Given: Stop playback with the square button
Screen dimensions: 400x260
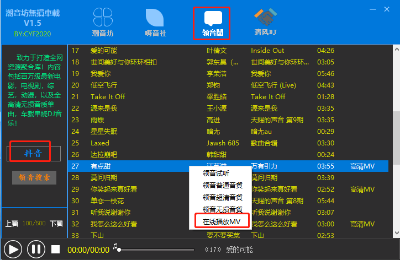Looking at the screenshot, I should click(x=55, y=250).
